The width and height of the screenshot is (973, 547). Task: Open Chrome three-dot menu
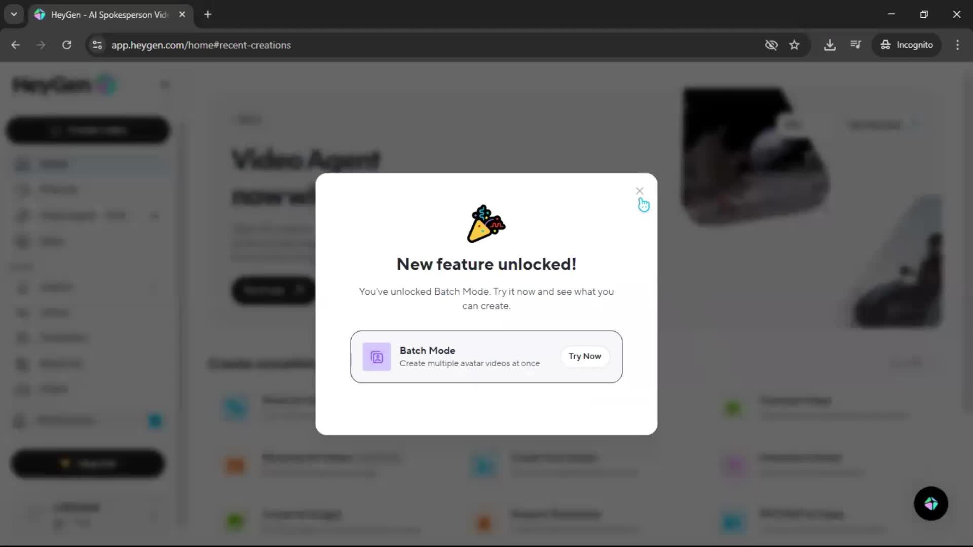tap(957, 45)
